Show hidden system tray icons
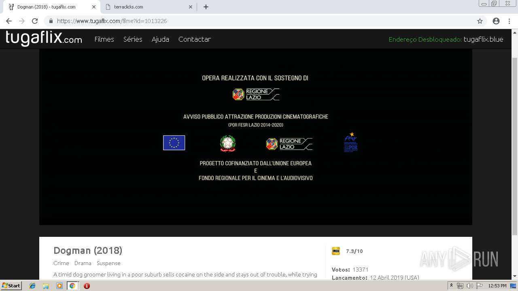Viewport: 518px width, 291px height. (451, 286)
